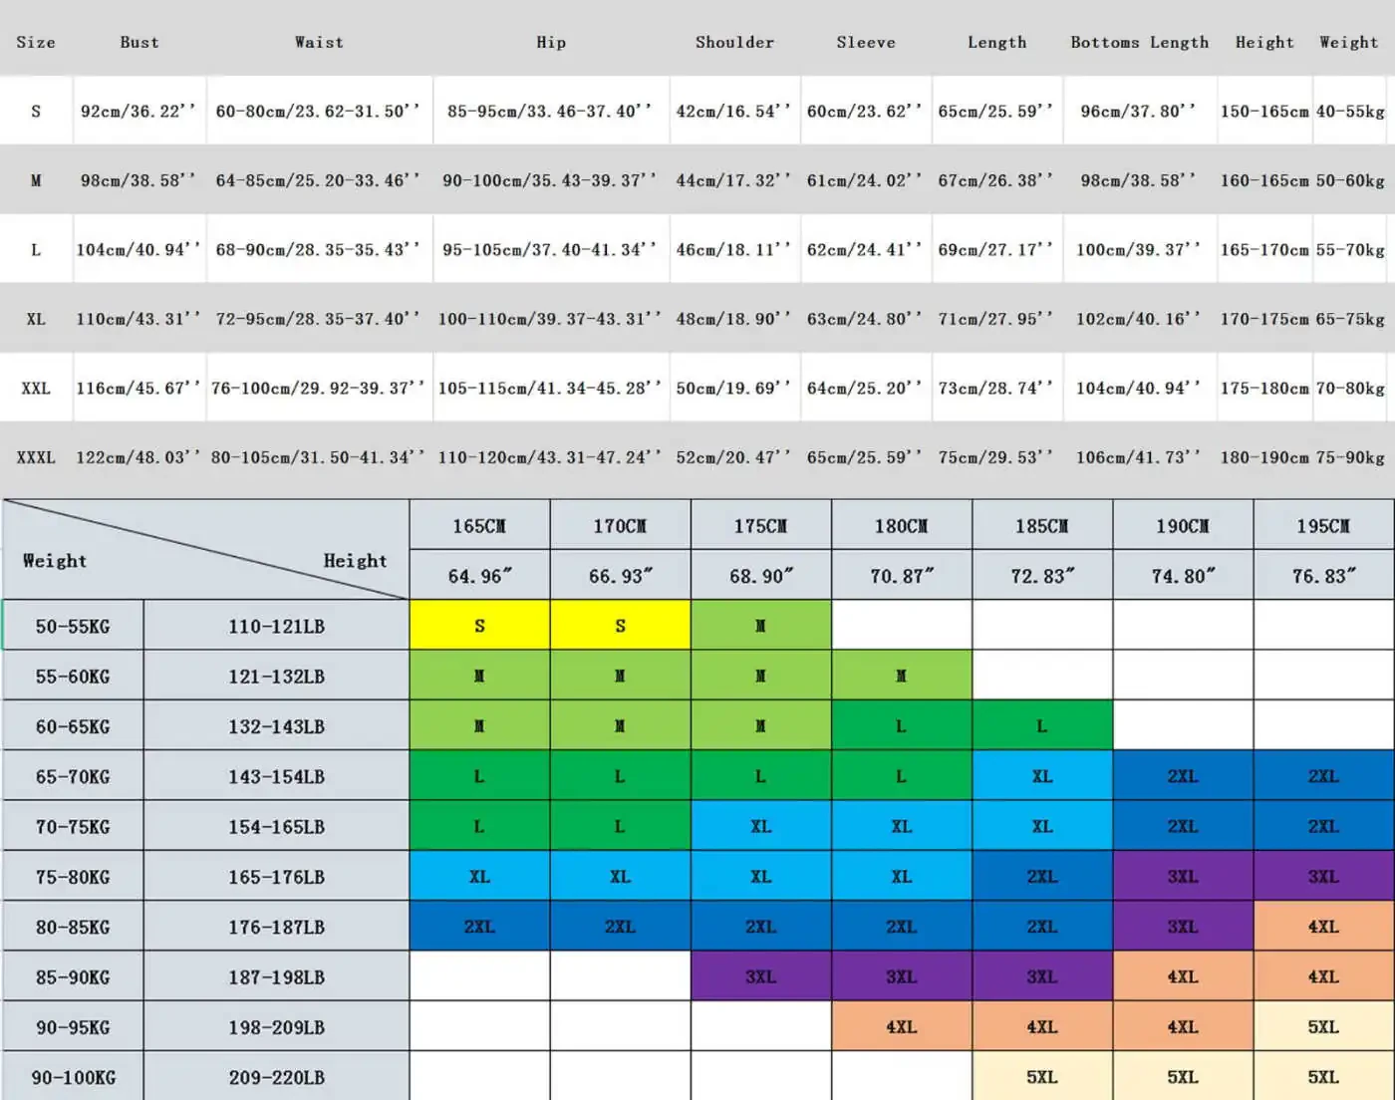Select the Shoulder column header
The width and height of the screenshot is (1395, 1100).
point(734,42)
